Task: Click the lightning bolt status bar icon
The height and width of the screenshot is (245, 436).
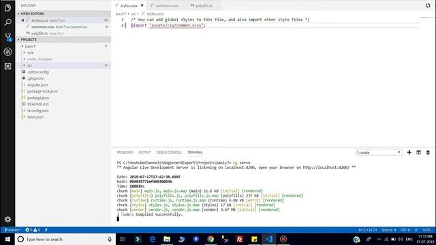Action: [x=46, y=230]
